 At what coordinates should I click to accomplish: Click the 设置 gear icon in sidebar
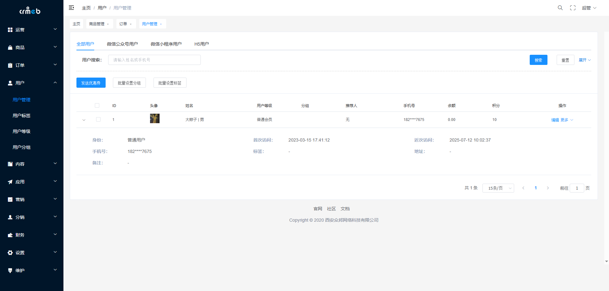tap(10, 253)
